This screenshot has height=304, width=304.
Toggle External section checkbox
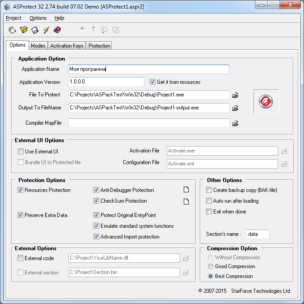(x=21, y=272)
